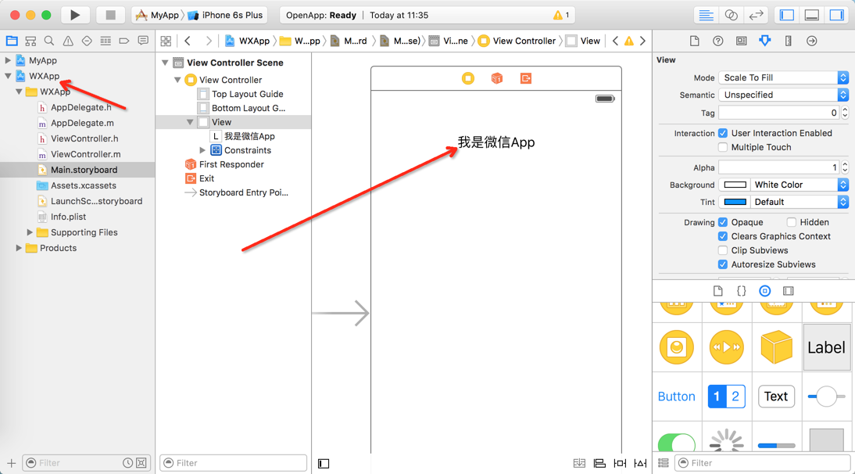Click the First Responder dock icon on canvas
855x474 pixels.
pyautogui.click(x=497, y=78)
